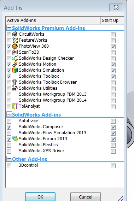Click the ScanTo3D scanner icon
Image resolution: width=134 pixels, height=201 pixels.
(15, 52)
